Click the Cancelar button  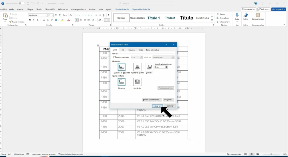[170, 106]
